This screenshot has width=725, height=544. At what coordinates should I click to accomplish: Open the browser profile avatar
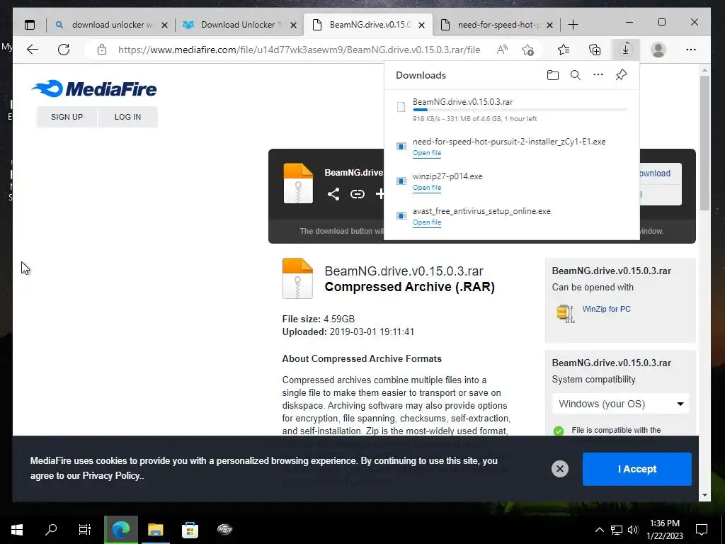(658, 50)
